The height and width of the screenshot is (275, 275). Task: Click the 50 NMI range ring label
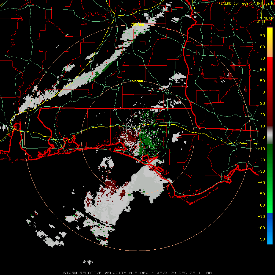pyautogui.click(x=138, y=81)
